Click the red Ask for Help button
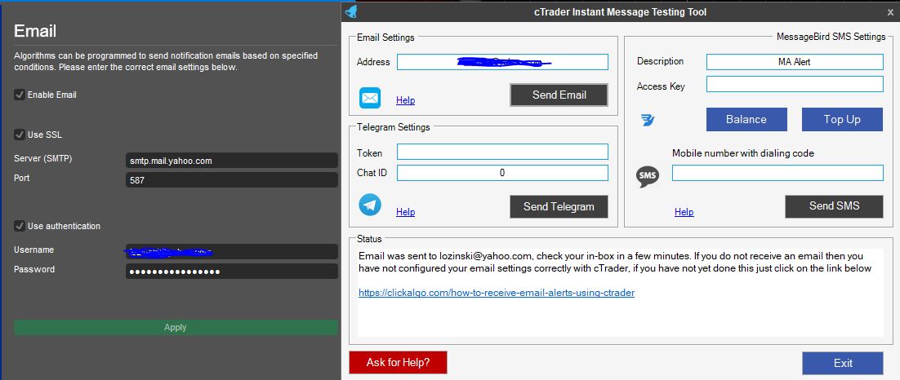Viewport: 900px width, 380px height. (x=398, y=362)
